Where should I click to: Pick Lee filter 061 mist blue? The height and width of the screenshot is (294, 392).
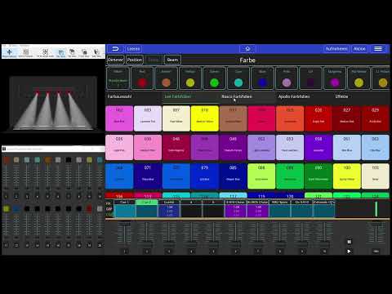tap(347, 147)
